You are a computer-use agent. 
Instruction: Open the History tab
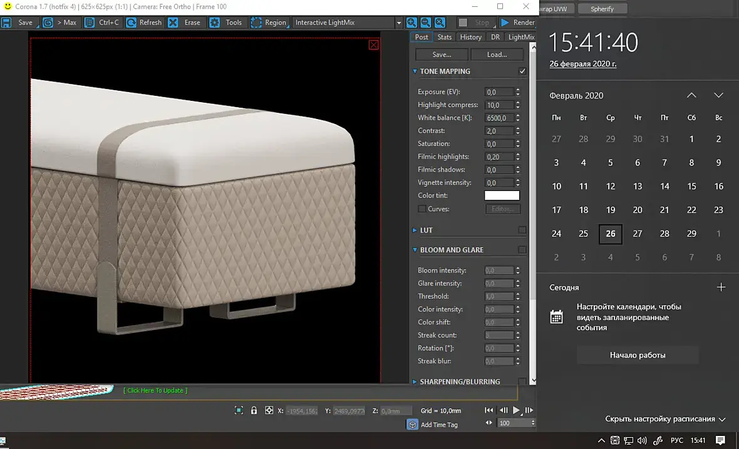pos(470,37)
